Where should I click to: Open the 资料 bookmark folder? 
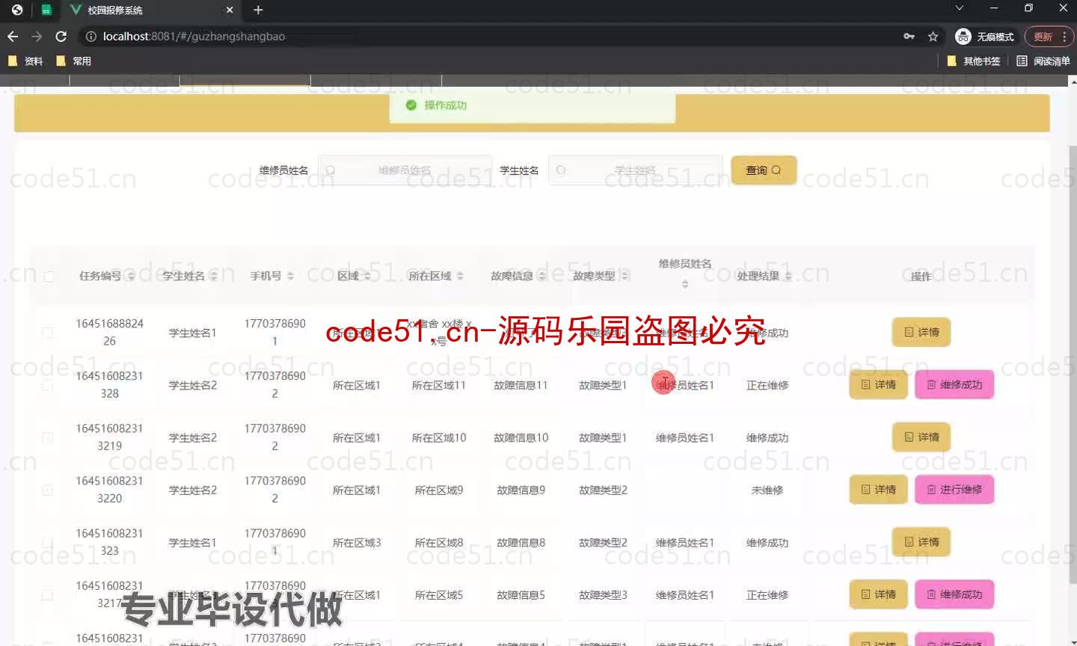click(25, 61)
